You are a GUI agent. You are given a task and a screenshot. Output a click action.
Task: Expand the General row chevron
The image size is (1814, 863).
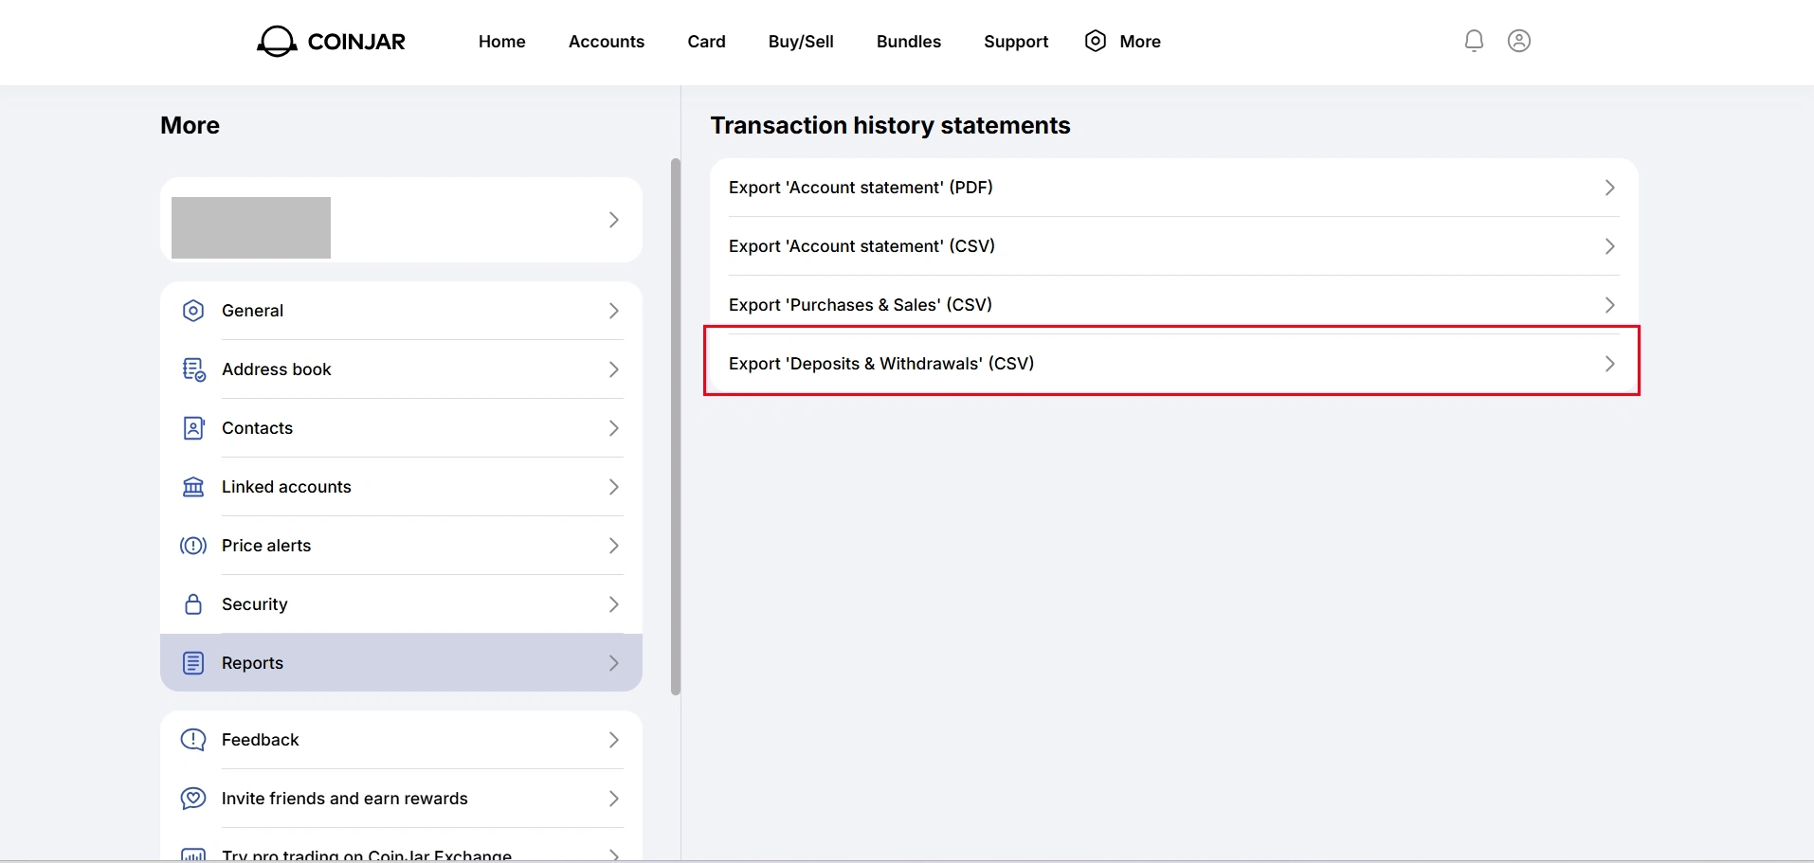[x=614, y=311]
